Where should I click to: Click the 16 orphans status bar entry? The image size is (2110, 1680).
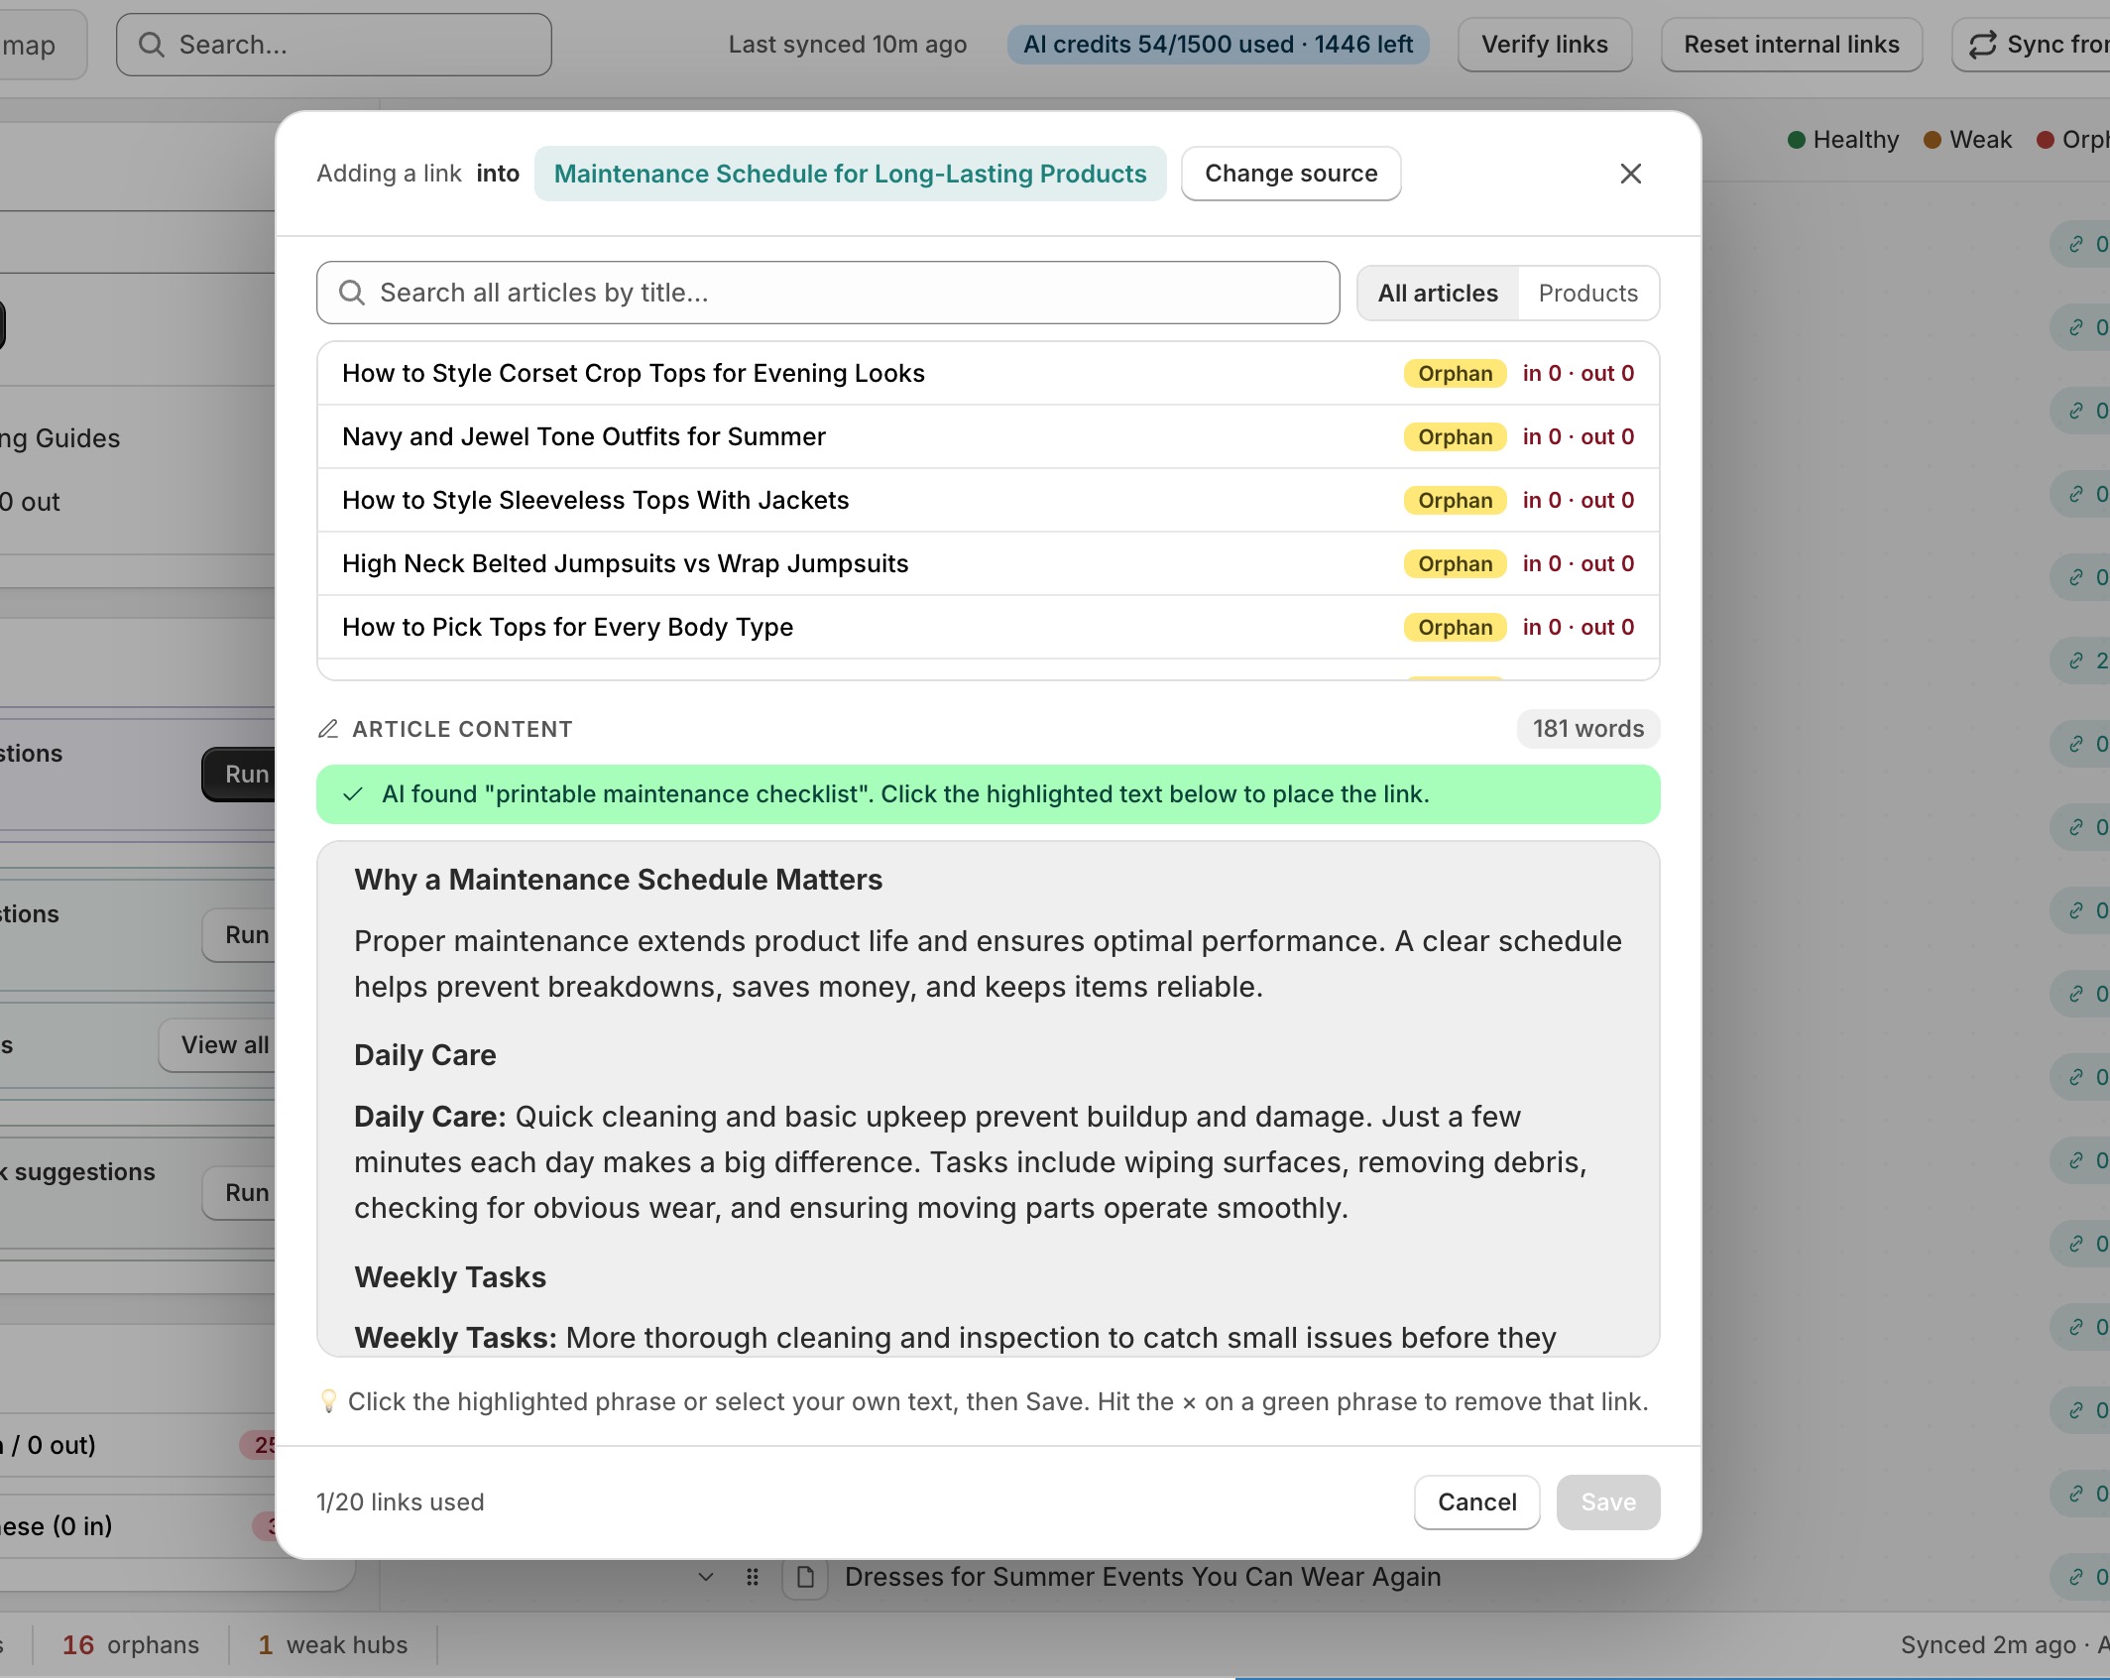[x=130, y=1645]
